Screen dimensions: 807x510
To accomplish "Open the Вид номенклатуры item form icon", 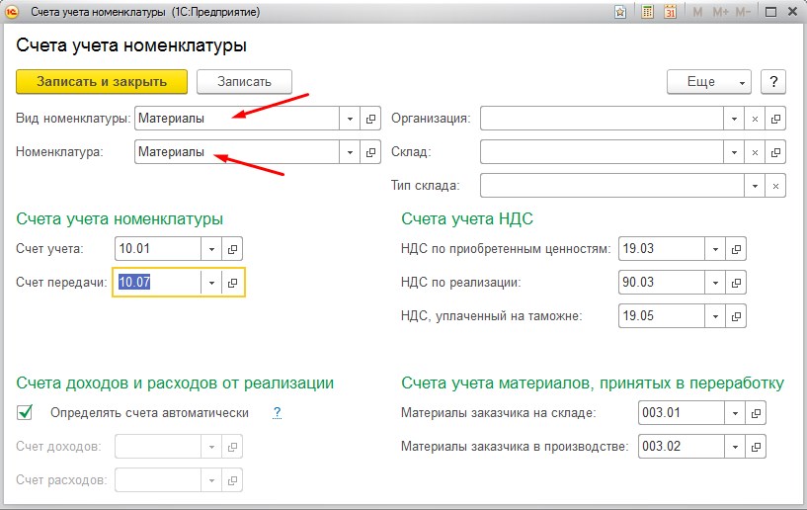I will click(x=370, y=119).
